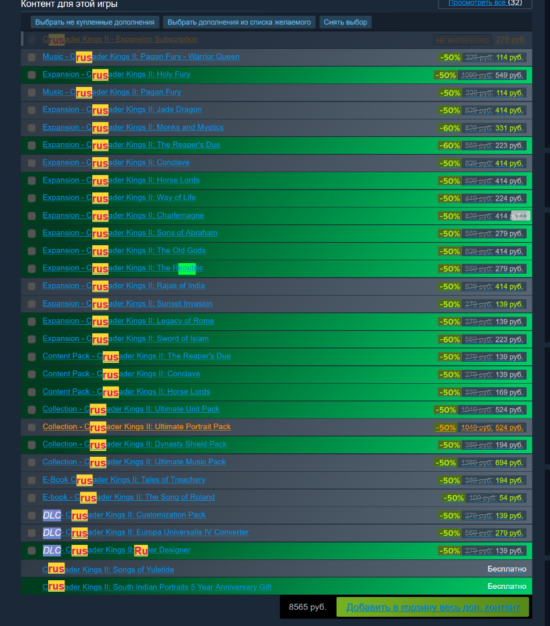Open the Ultimate Portrait Pack collection link

(x=137, y=427)
